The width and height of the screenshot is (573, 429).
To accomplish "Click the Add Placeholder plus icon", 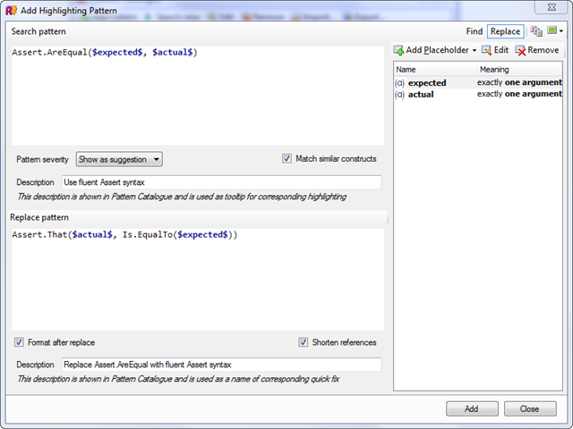I will click(399, 50).
